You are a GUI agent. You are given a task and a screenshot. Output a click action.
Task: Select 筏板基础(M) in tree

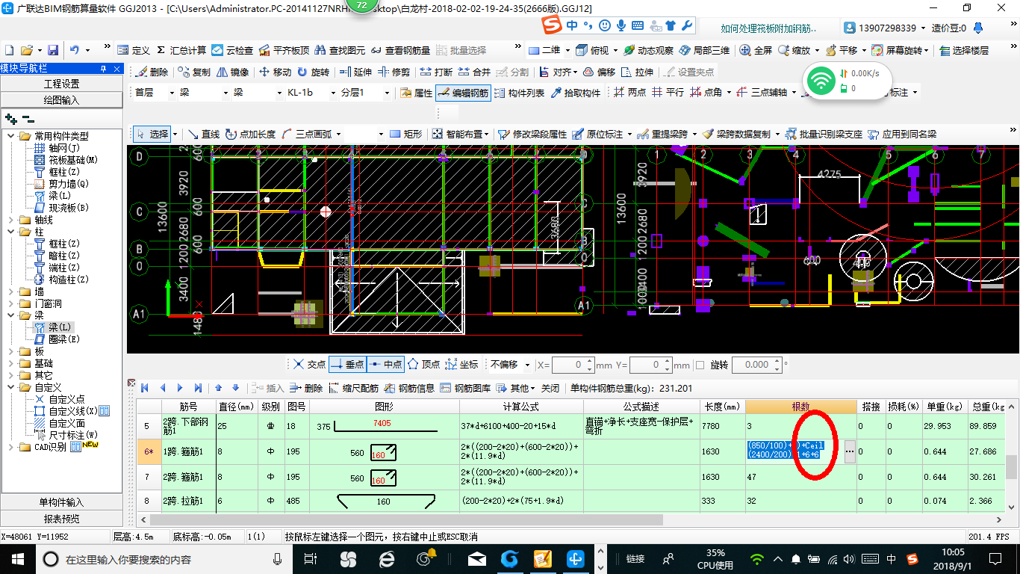(x=73, y=160)
